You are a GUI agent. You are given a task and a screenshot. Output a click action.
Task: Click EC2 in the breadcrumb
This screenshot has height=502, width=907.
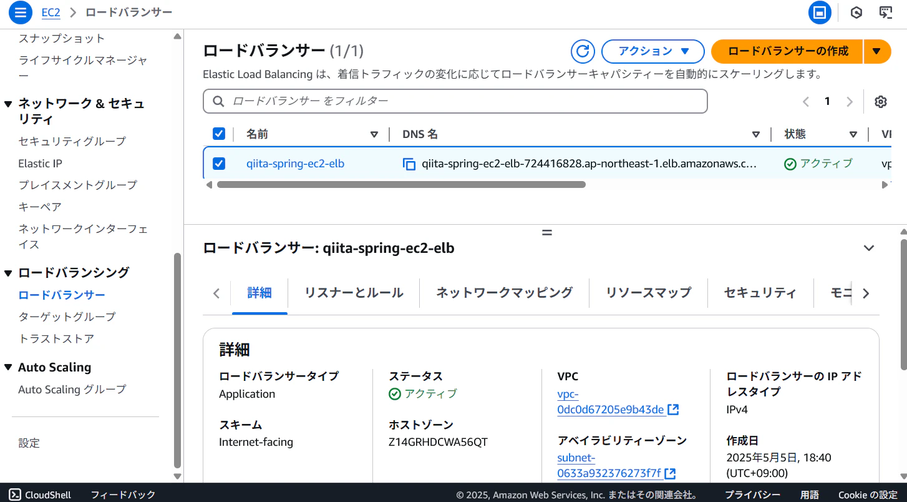(51, 12)
